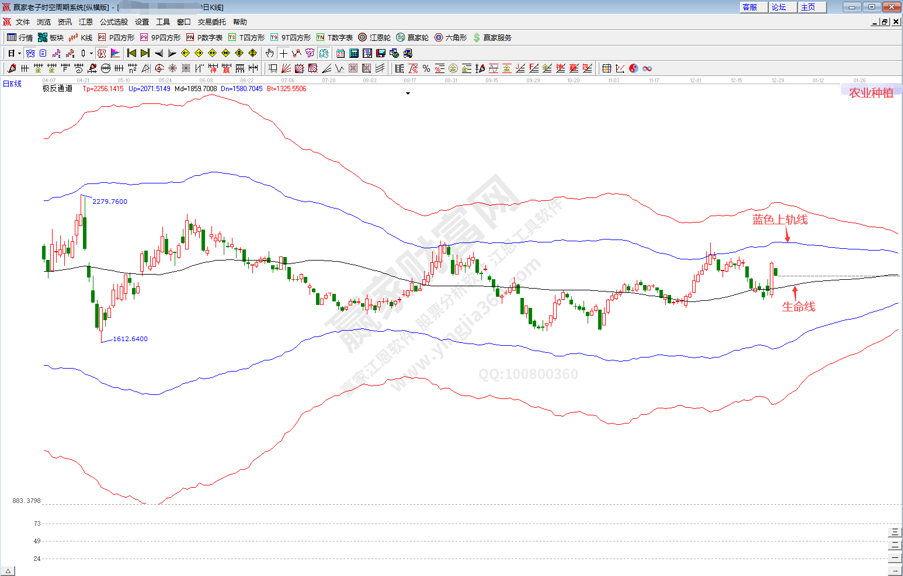Open the 公式选股 menu

pos(113,22)
